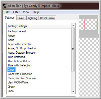The width and height of the screenshot is (101, 99).
Task: Select the Blue Flattened preset
Action: pos(16,57)
